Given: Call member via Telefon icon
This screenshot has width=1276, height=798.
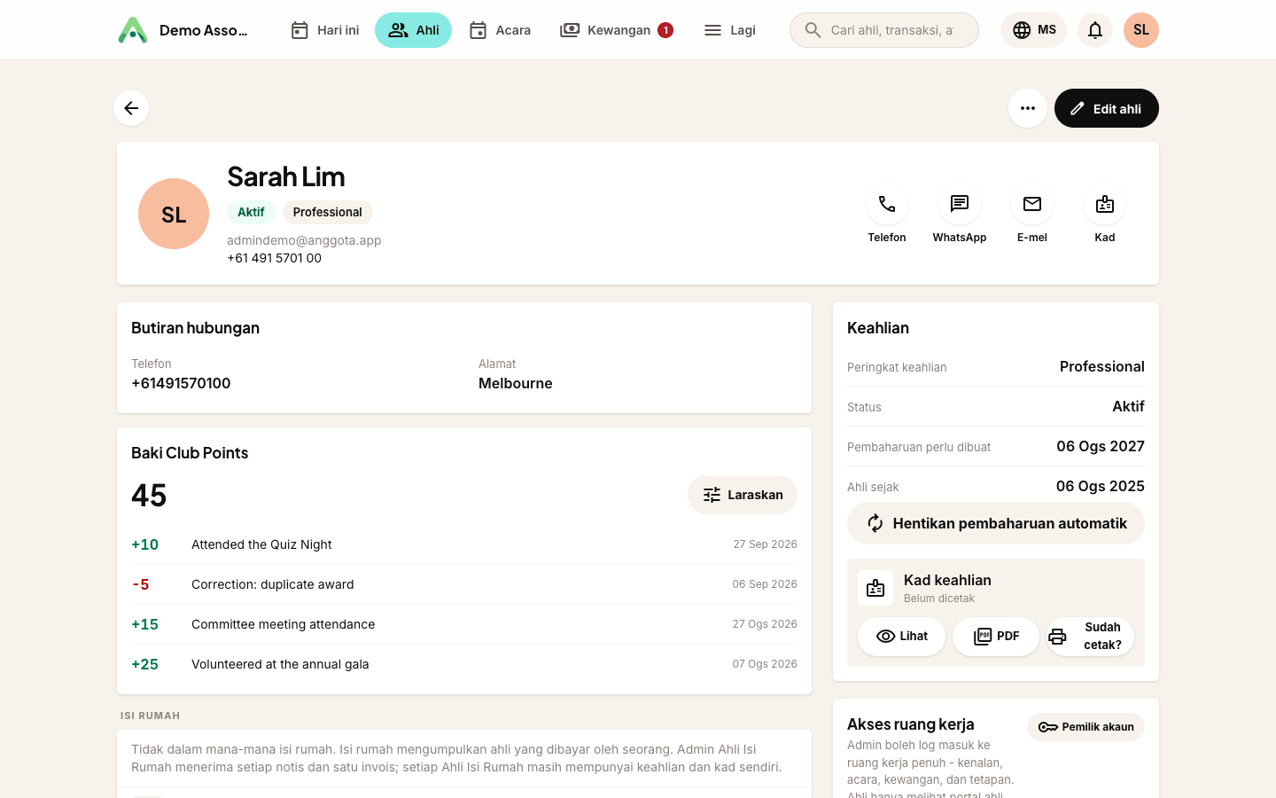Looking at the screenshot, I should 887,205.
